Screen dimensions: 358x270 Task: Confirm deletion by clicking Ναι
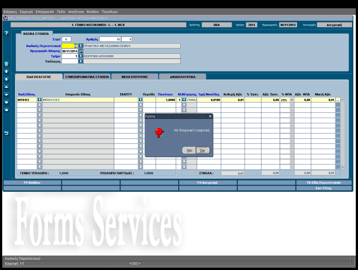189,150
